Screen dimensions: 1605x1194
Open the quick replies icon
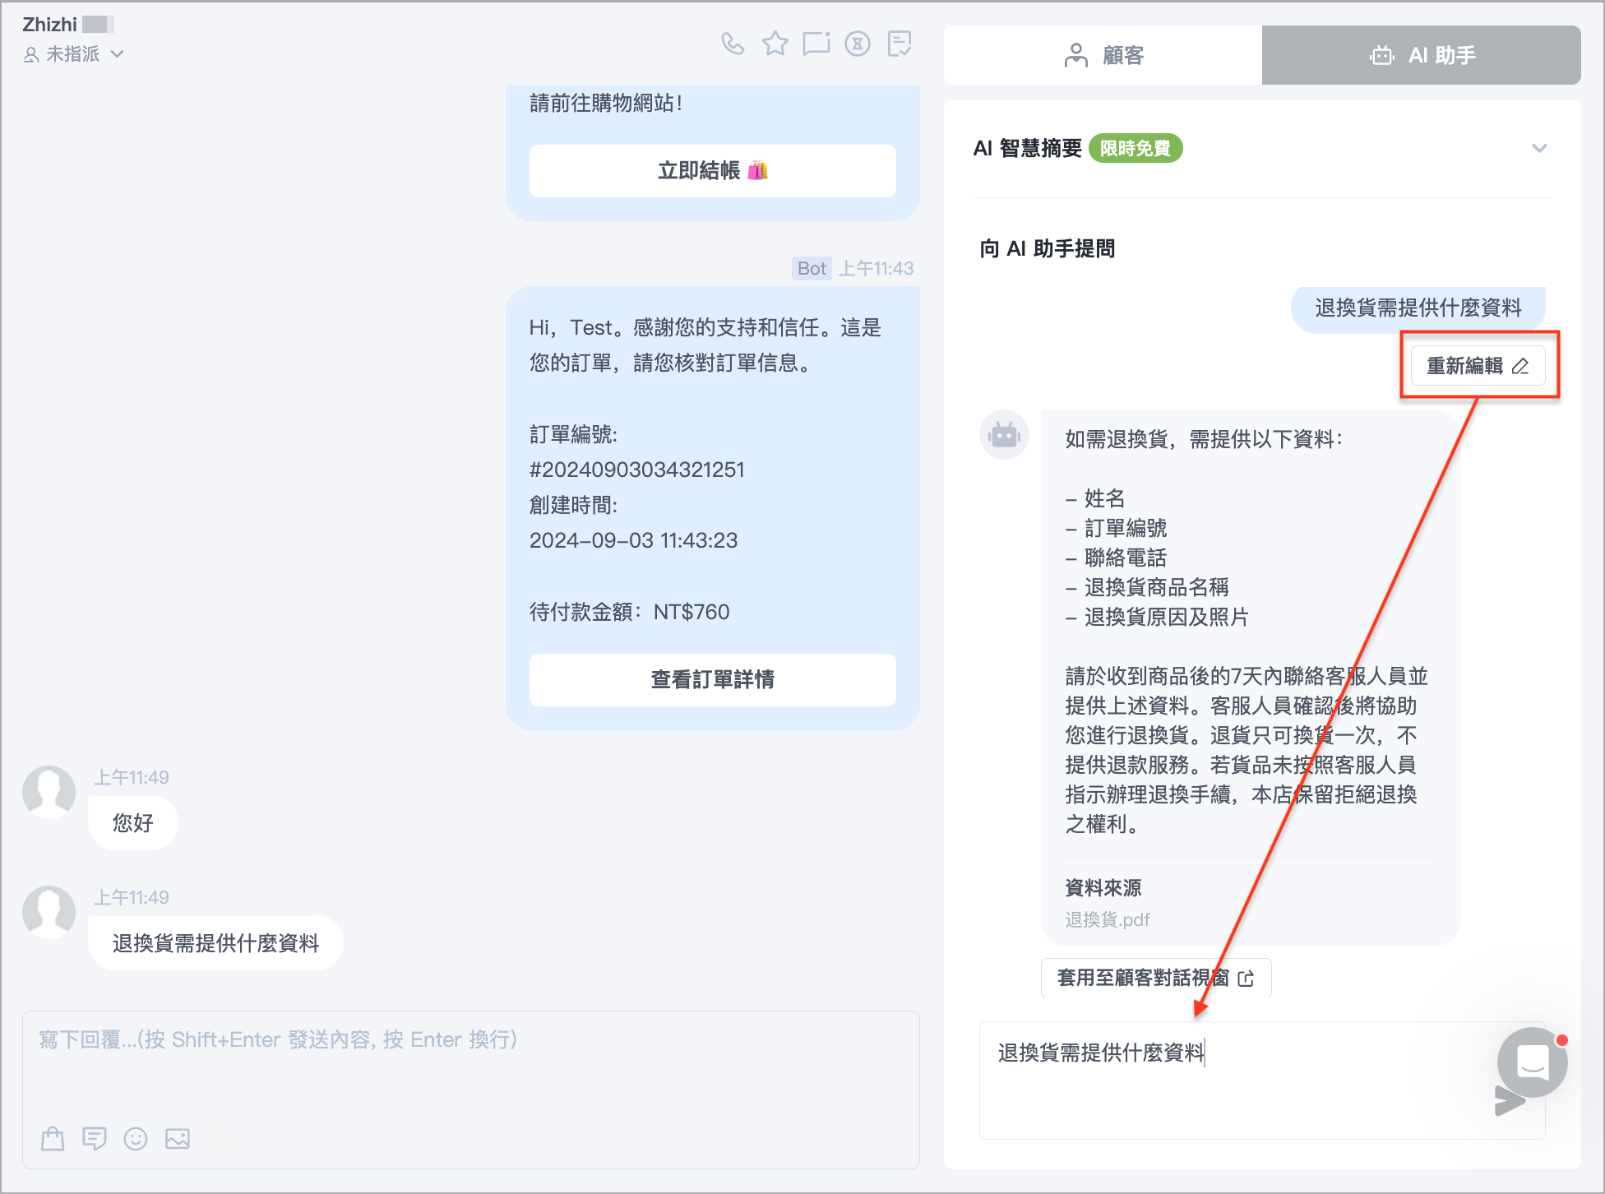95,1138
